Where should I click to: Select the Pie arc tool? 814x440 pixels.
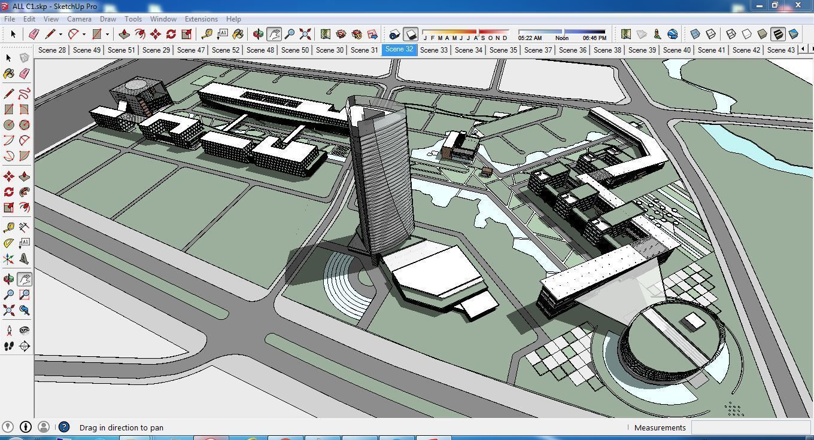tap(25, 156)
